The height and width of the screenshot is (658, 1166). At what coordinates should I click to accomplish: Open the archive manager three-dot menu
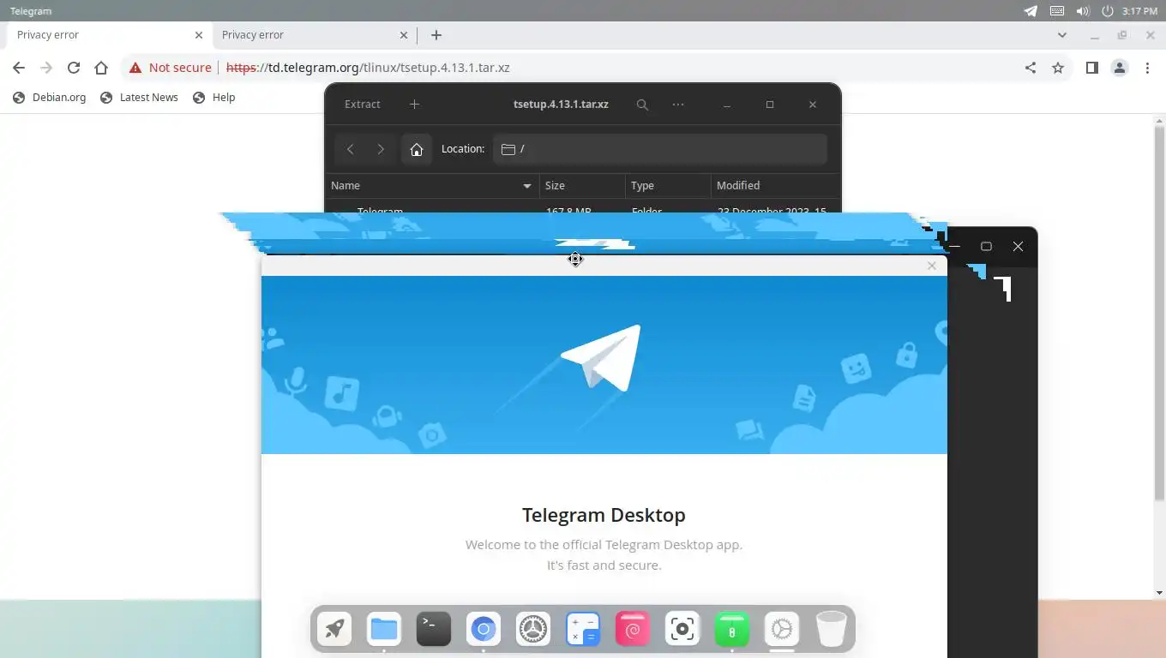678,105
